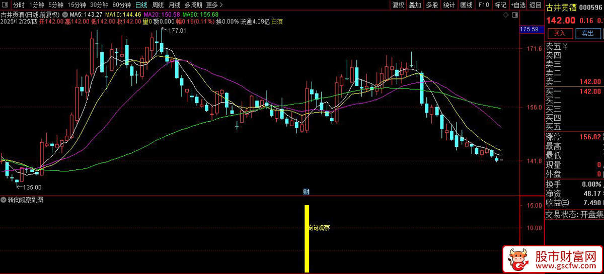The image size is (604, 274).
Task: Click the 古井贡酒(日线.前复权) chart title
Action: point(31,15)
